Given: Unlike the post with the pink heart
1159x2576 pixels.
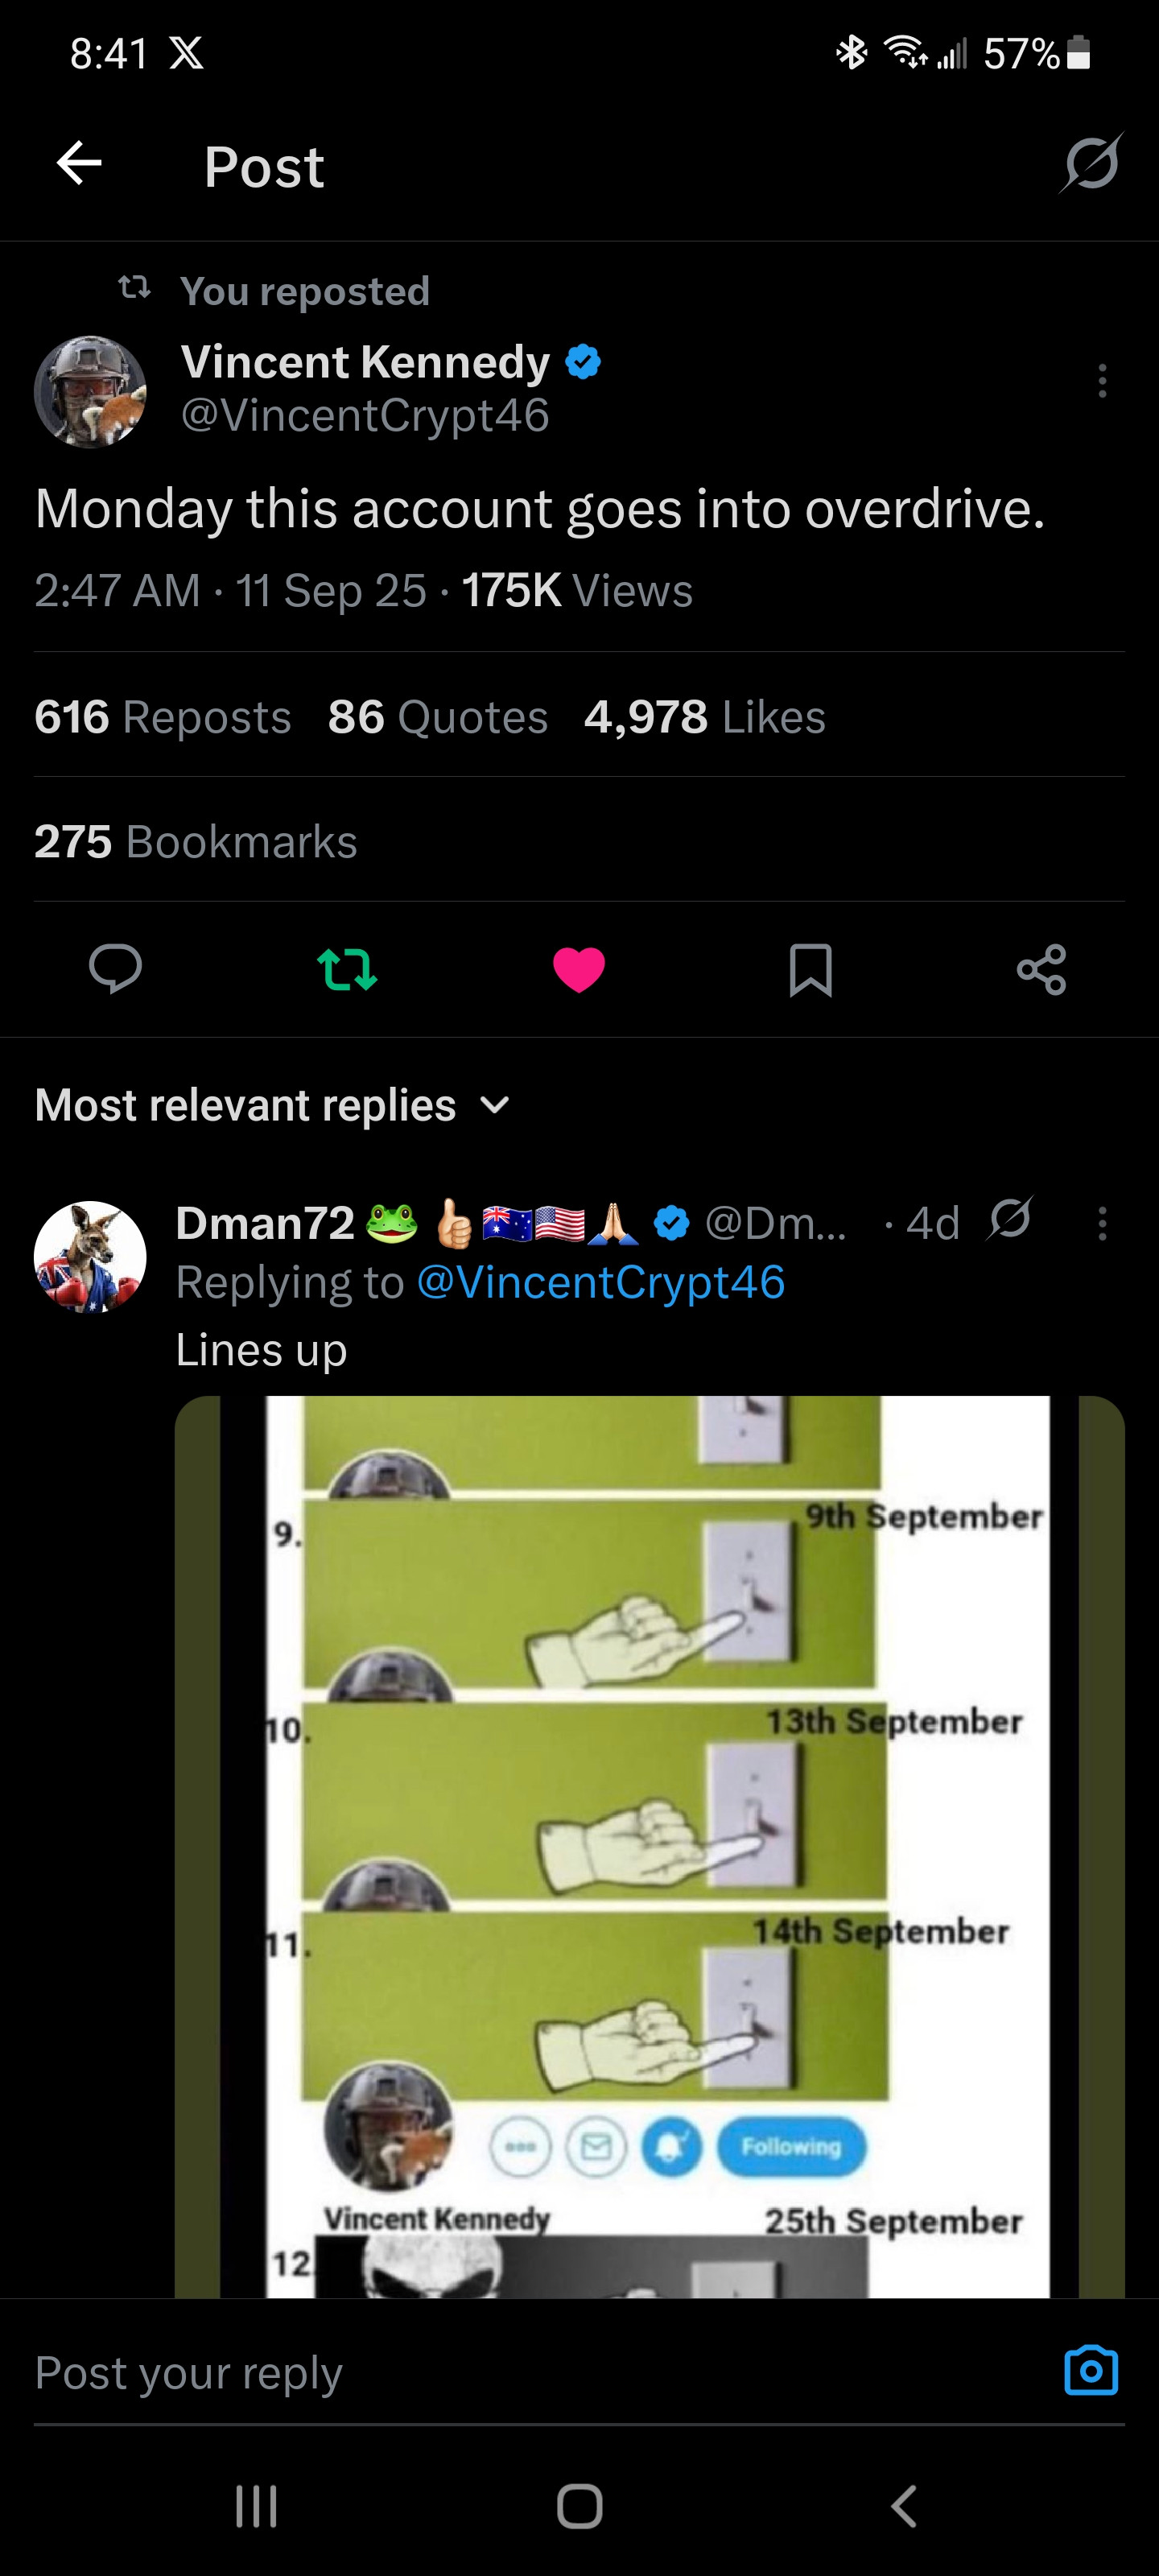Looking at the screenshot, I should (x=579, y=969).
